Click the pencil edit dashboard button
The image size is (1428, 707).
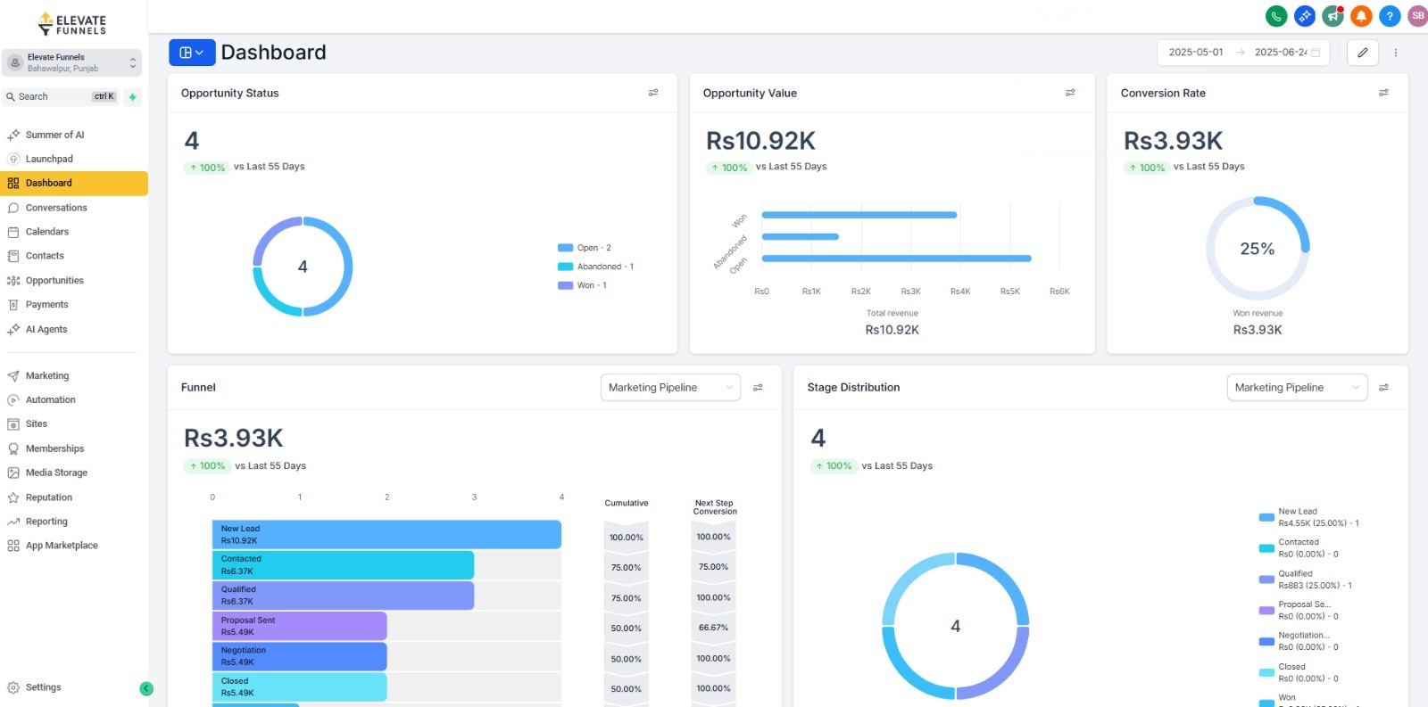(x=1363, y=53)
